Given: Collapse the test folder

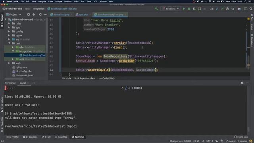Looking at the screenshot, I should click(9, 43).
